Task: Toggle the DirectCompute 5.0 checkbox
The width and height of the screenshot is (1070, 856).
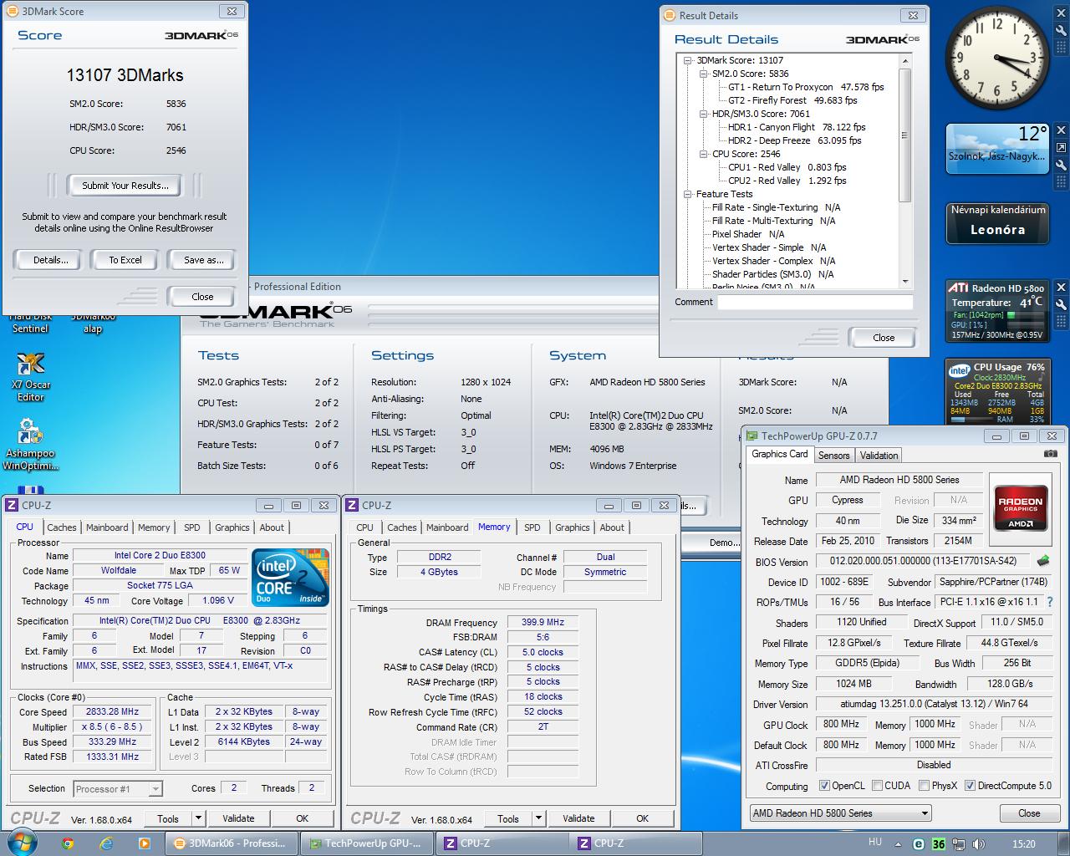Action: point(970,786)
